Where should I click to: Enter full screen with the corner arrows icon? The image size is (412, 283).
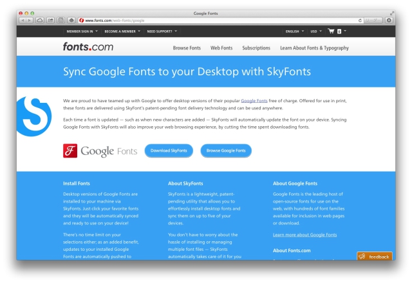point(392,13)
